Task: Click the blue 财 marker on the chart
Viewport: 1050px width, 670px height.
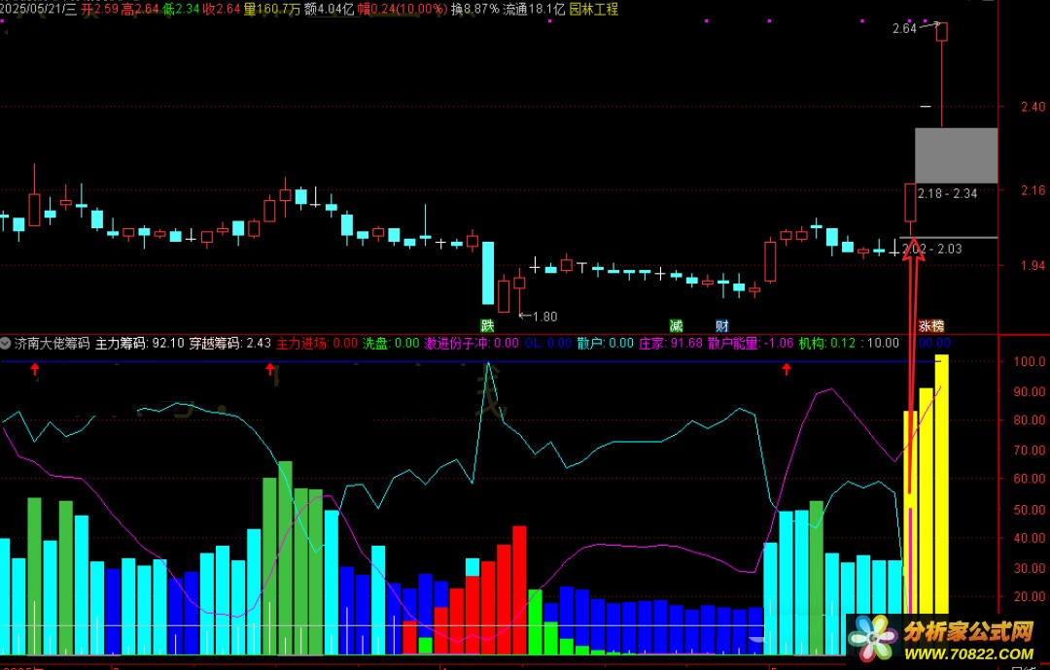Action: pyautogui.click(x=721, y=325)
